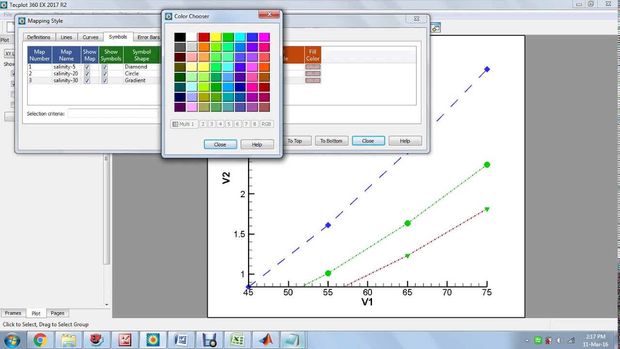Pick the white swatch in Color Chooser
620x349 pixels.
[x=192, y=37]
